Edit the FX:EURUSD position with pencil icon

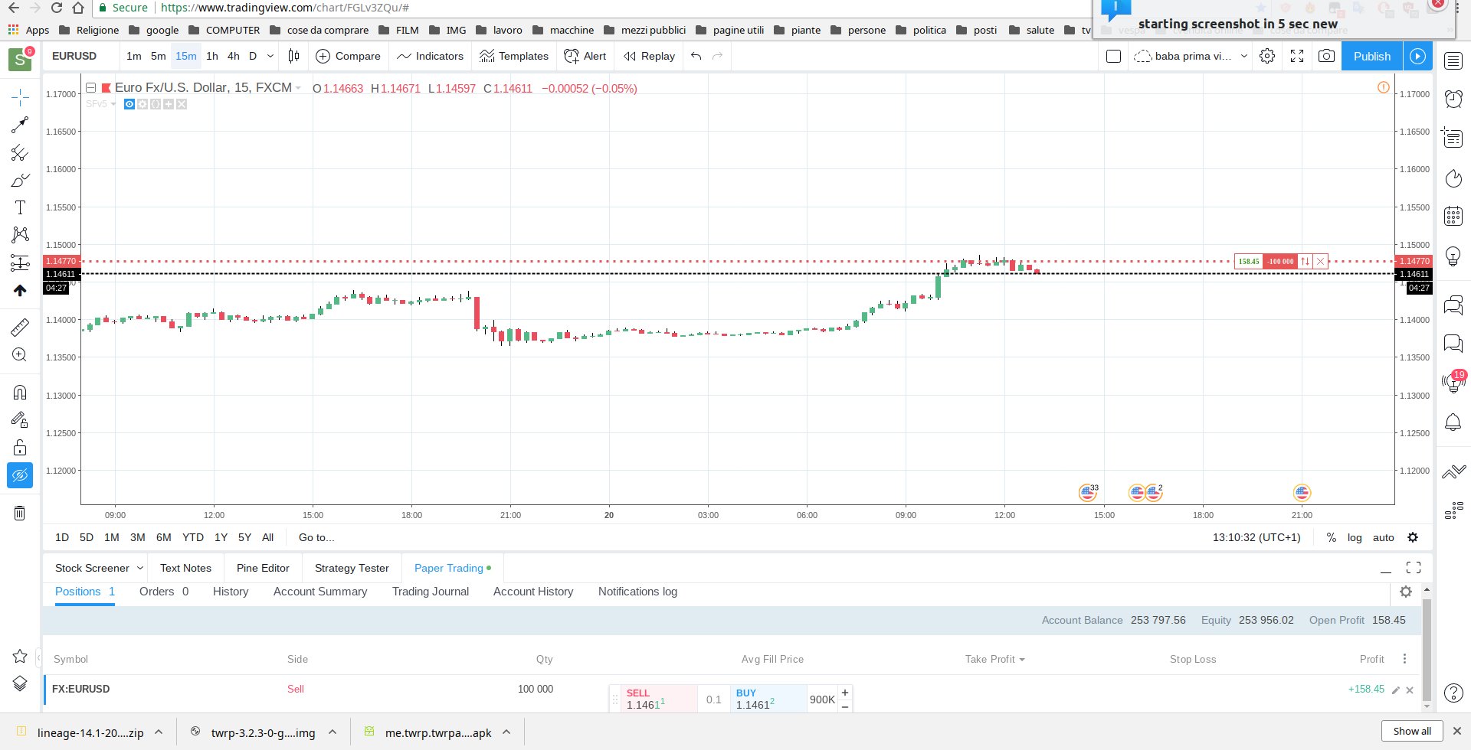click(x=1396, y=690)
